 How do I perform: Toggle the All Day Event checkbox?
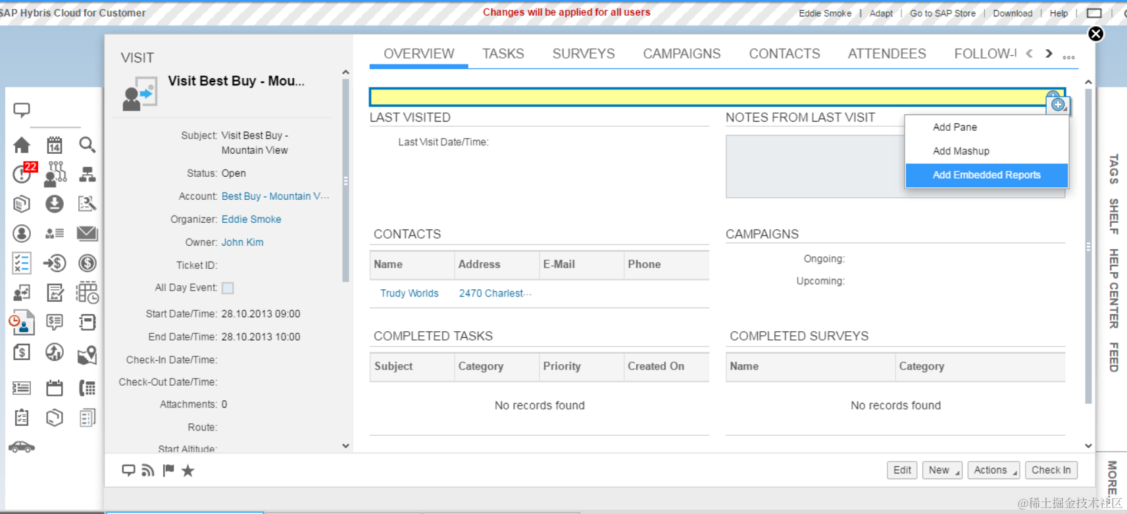(x=228, y=288)
